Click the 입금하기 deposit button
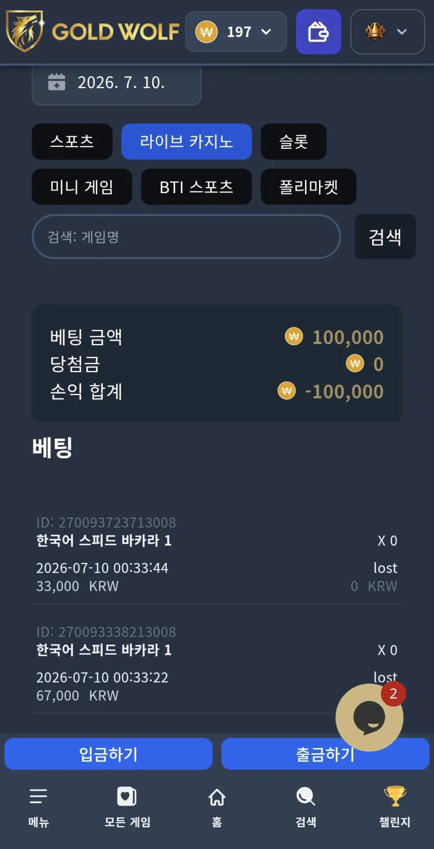Image resolution: width=434 pixels, height=849 pixels. click(109, 754)
